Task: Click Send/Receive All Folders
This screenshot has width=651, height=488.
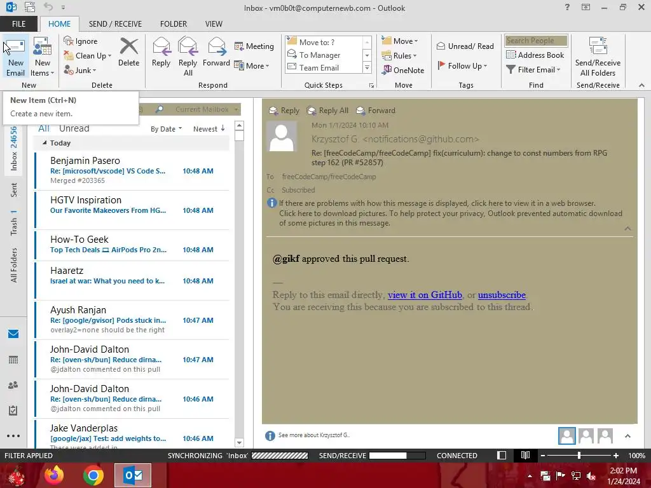Action: (x=598, y=57)
